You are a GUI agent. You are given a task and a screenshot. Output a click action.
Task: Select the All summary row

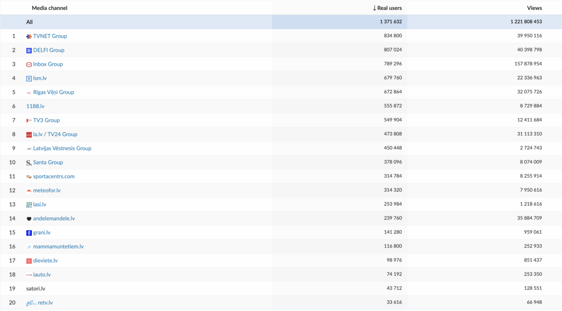pyautogui.click(x=30, y=22)
